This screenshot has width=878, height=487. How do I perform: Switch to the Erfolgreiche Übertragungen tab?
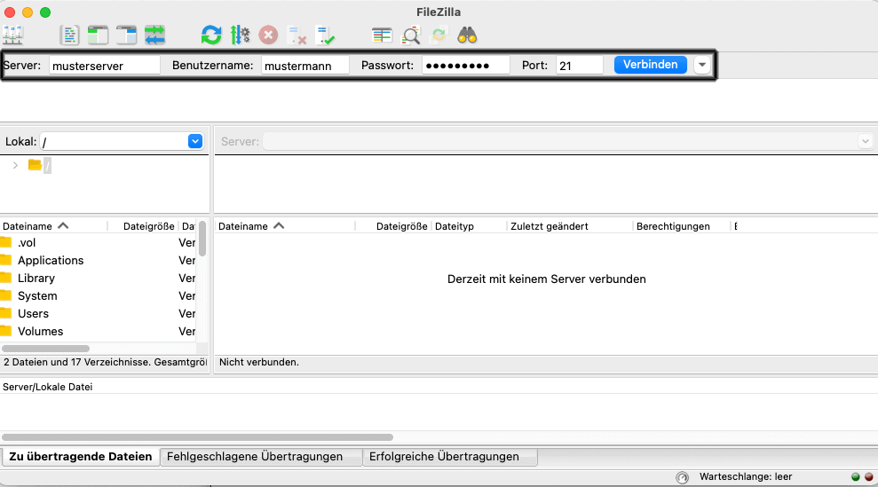tap(450, 457)
